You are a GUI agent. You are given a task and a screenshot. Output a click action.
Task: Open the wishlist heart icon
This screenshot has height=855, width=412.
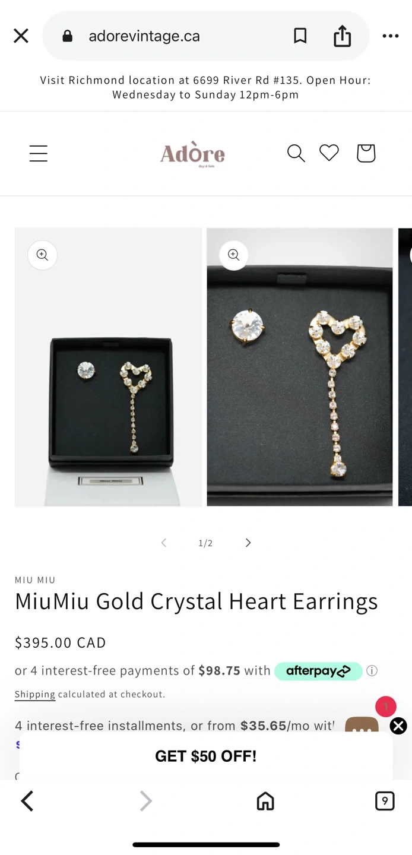(329, 153)
